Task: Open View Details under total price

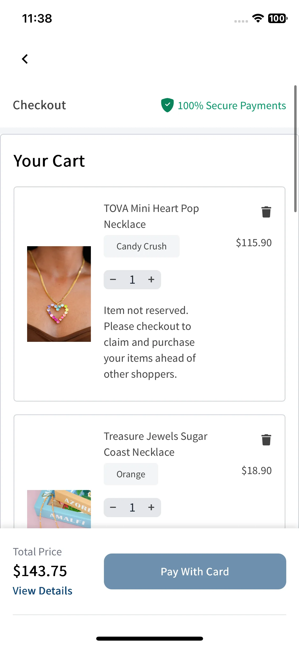Action: (x=43, y=591)
